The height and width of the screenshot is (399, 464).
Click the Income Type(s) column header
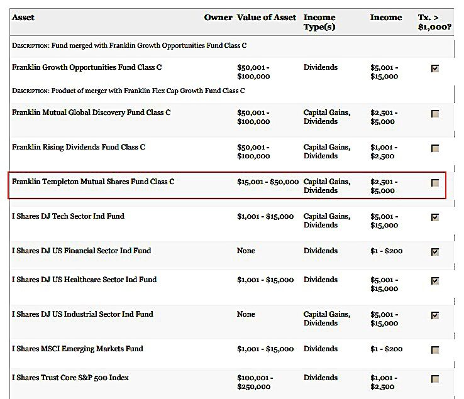coord(319,22)
